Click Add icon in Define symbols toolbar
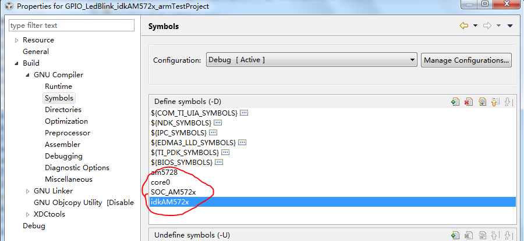Image resolution: width=524 pixels, height=241 pixels. tap(455, 102)
